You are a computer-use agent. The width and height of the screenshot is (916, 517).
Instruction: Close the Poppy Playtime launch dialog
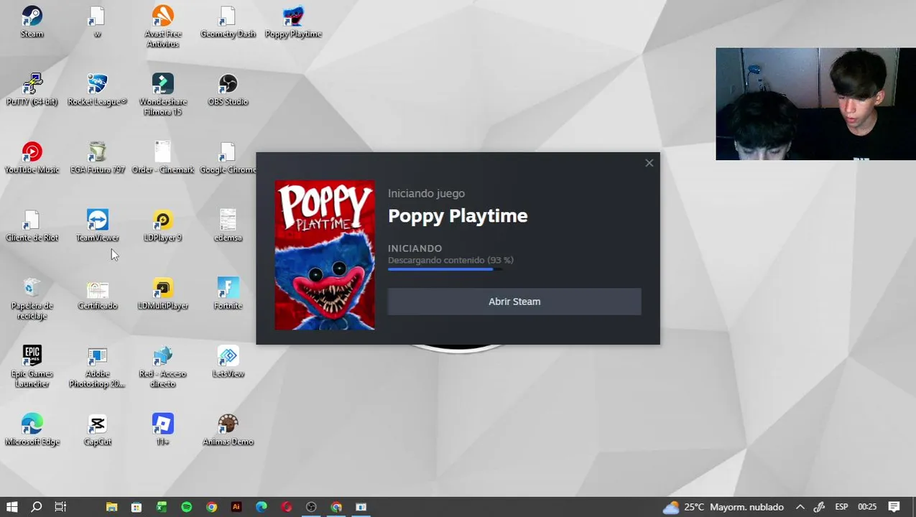point(649,163)
